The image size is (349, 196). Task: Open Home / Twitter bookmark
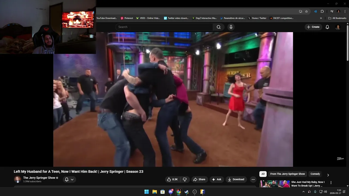(x=257, y=18)
